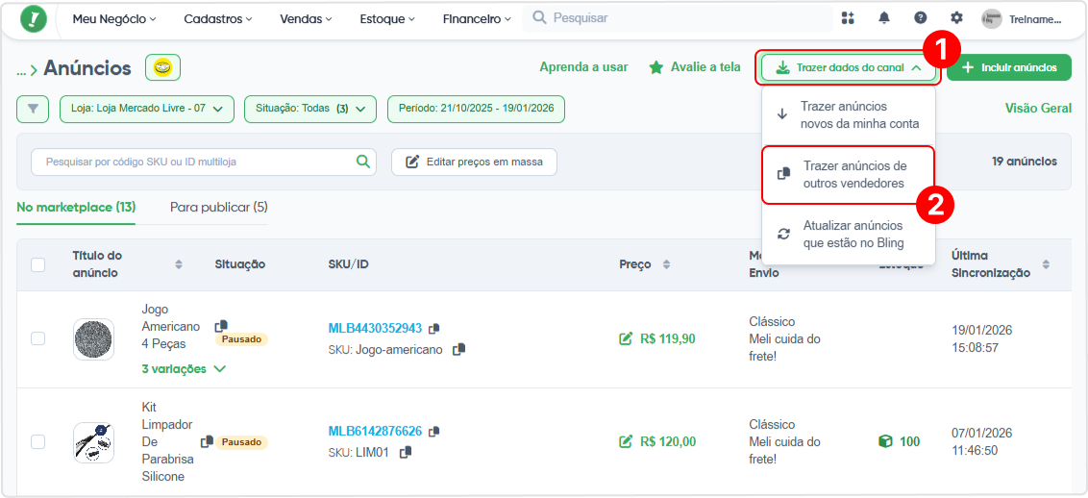This screenshot has height=498, width=1088.
Task: Expand 3 variações of Jogo Americano
Action: [184, 369]
